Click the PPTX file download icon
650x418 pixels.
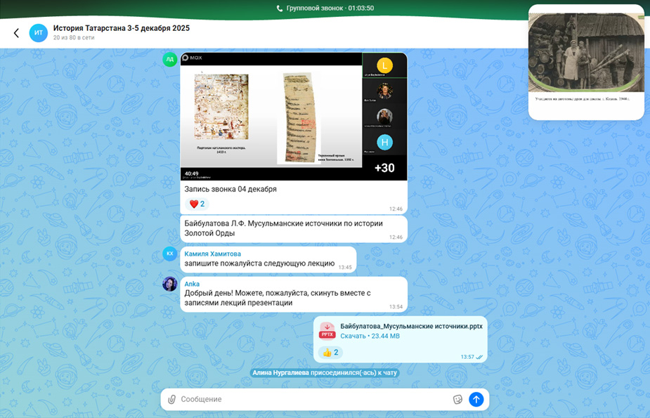pos(327,329)
